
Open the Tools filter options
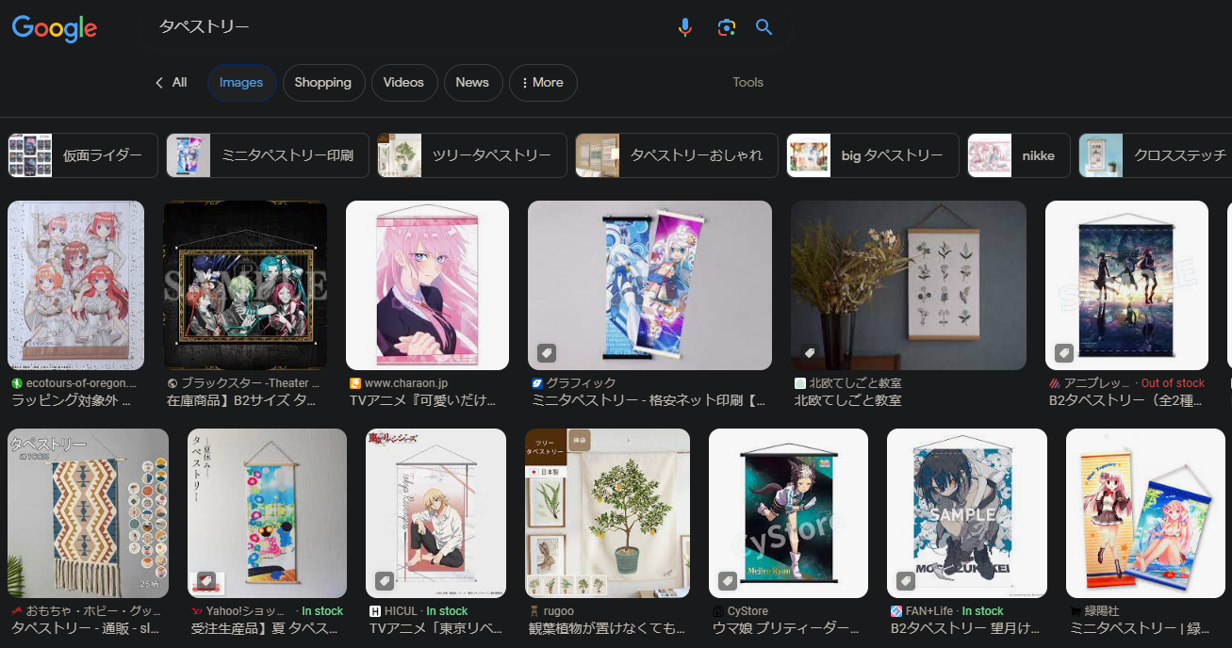[747, 83]
